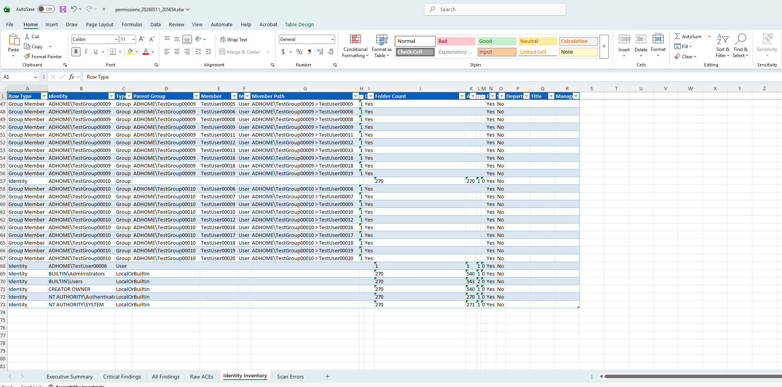
Task: Click Format as Table icon
Action: pyautogui.click(x=382, y=39)
